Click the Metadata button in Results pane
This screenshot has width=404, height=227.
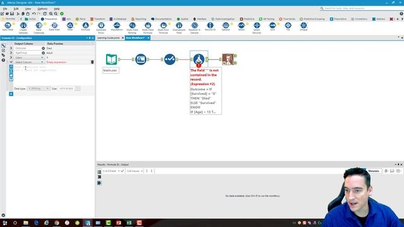click(x=373, y=171)
